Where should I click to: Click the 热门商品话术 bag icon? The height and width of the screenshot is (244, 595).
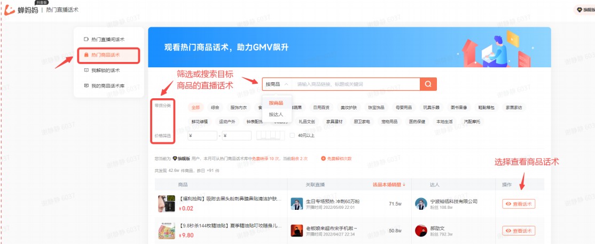click(86, 55)
